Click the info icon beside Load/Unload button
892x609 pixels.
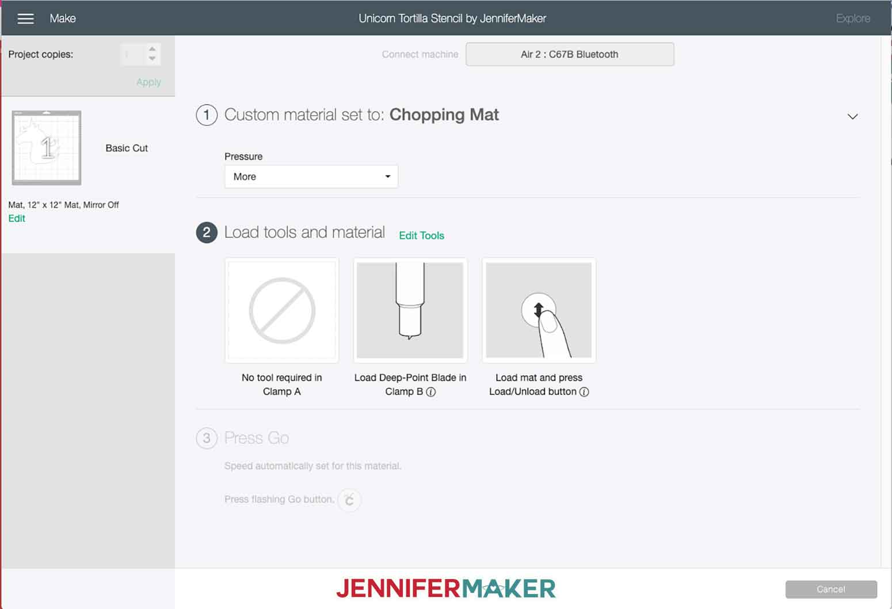(584, 392)
